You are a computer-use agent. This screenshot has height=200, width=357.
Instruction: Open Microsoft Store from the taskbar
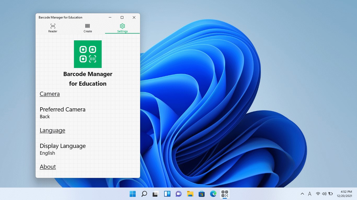(201, 194)
